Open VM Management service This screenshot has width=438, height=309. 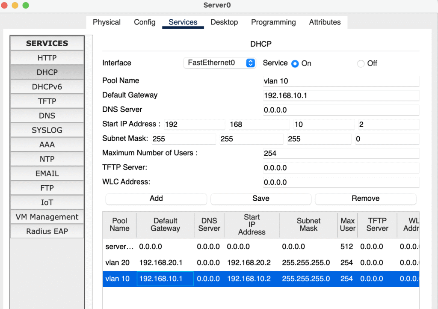pyautogui.click(x=47, y=217)
